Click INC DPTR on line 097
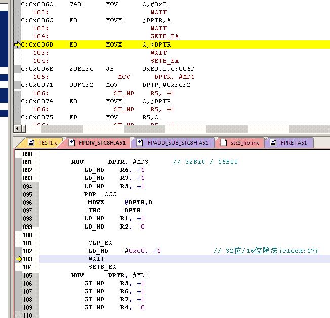330x318 pixels. pos(114,210)
